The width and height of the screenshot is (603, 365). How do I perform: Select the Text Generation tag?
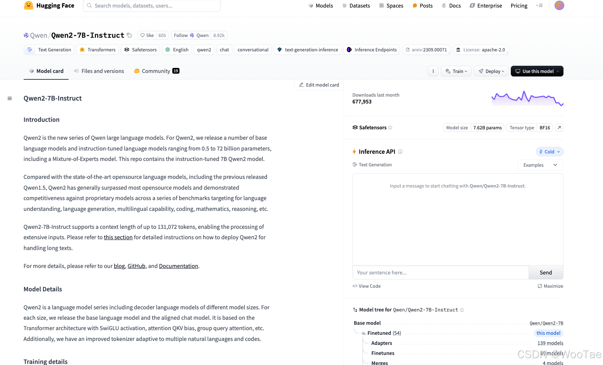click(49, 50)
